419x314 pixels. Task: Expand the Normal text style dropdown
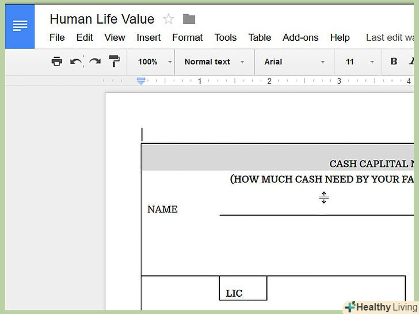[214, 62]
